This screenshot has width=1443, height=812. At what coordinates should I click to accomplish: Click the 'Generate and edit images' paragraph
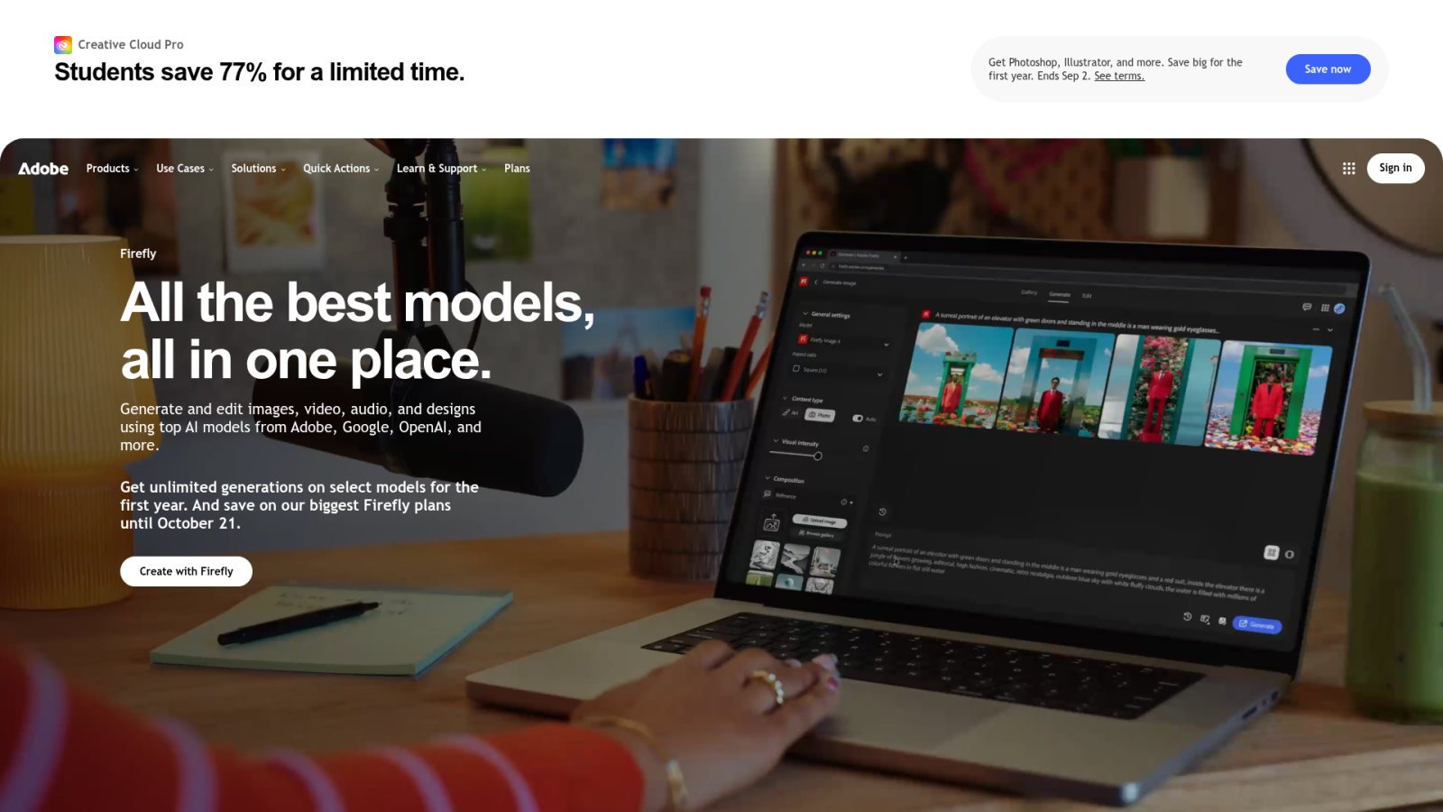(x=300, y=427)
